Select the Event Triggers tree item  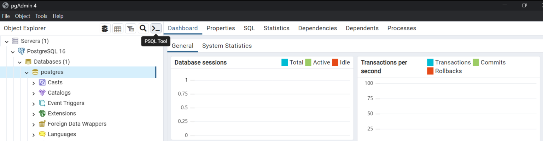(x=66, y=103)
